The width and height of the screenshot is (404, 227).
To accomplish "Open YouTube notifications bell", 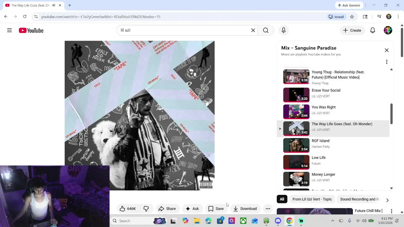I will (x=372, y=30).
